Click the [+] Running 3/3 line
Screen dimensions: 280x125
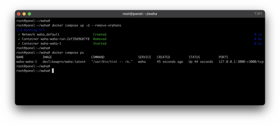pos(28,30)
